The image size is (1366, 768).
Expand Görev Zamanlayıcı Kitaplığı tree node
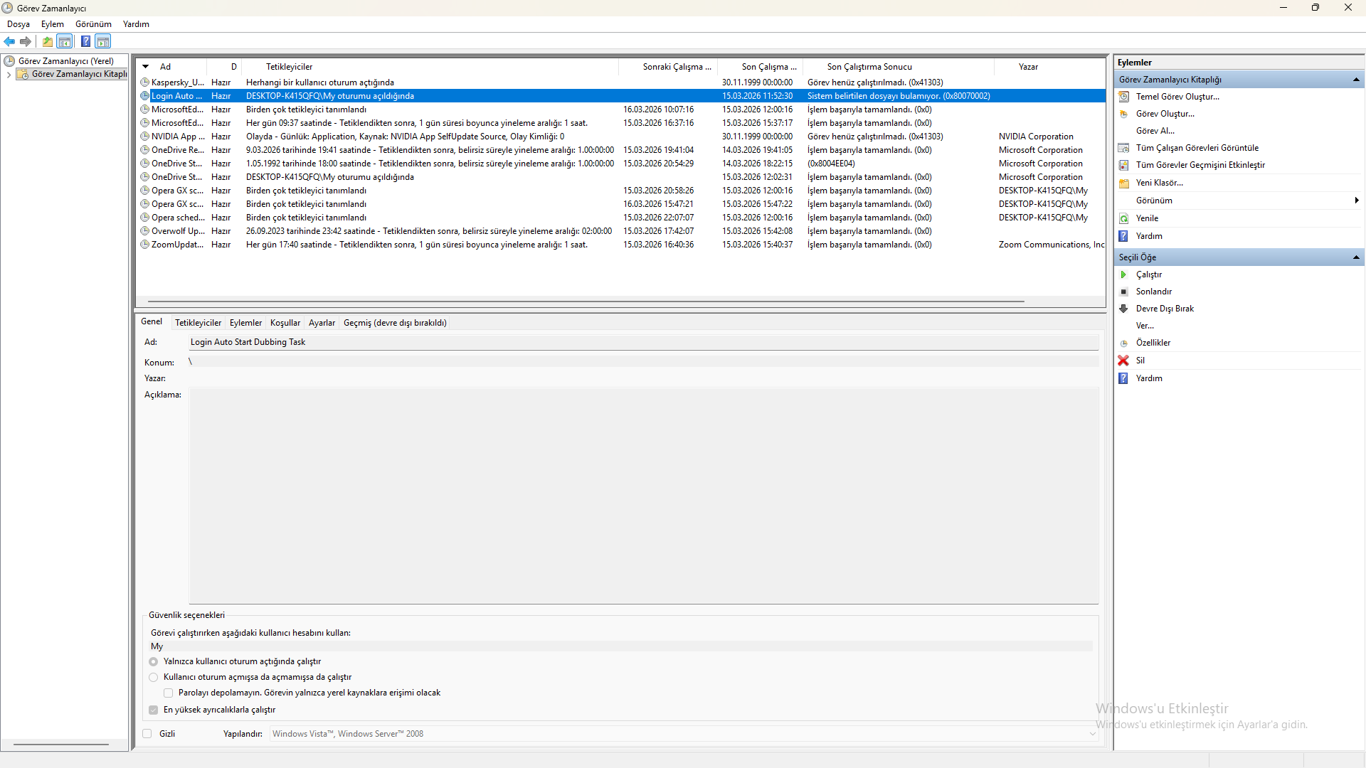(x=9, y=74)
